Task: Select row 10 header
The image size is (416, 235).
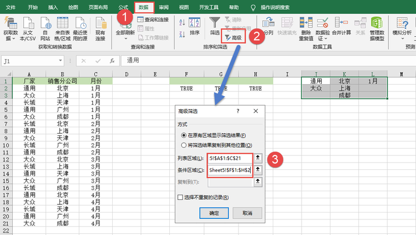Action: (6, 145)
